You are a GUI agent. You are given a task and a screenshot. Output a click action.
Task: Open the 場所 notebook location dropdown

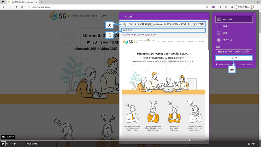pyautogui.click(x=234, y=52)
